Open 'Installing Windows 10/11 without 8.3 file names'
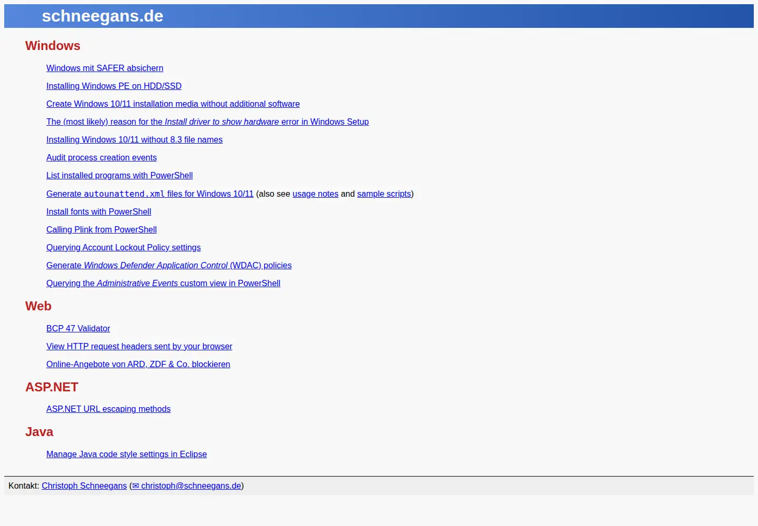This screenshot has height=526, width=758. click(x=134, y=139)
